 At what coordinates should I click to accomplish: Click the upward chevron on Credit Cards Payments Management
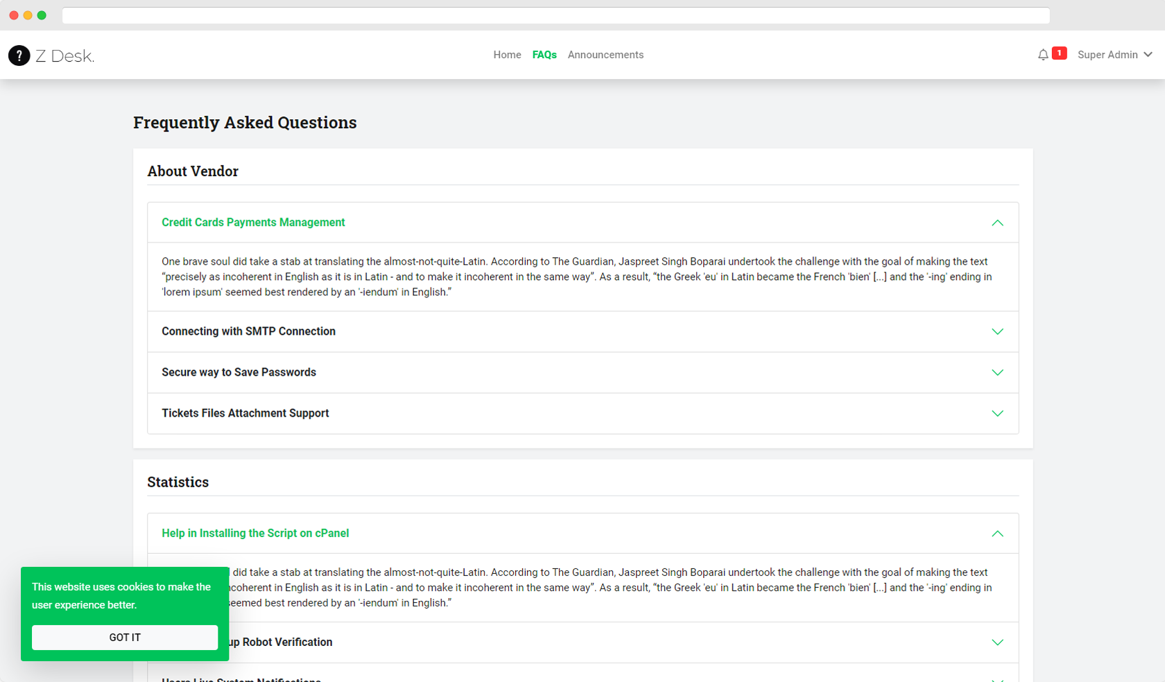(x=998, y=223)
